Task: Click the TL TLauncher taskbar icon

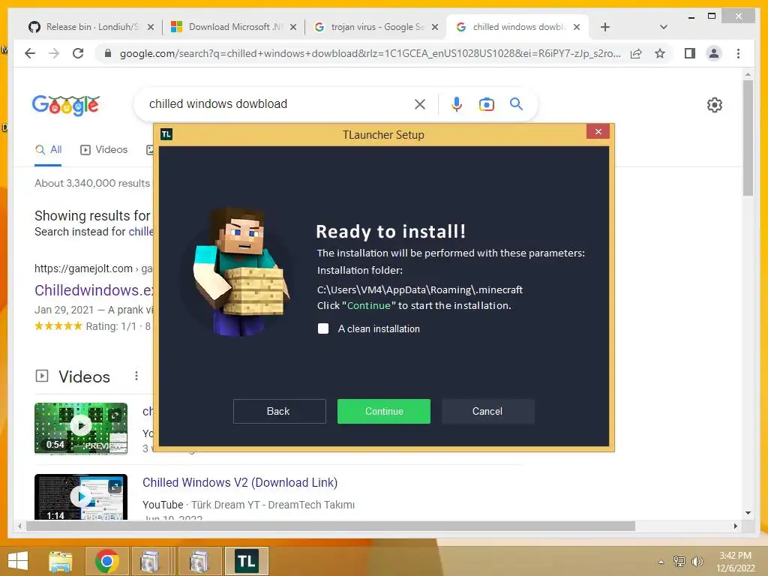Action: click(x=246, y=561)
